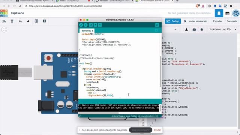Open the Arduino Uno R3 board dropdown
Screen dimensions: 240x135
[223, 29]
